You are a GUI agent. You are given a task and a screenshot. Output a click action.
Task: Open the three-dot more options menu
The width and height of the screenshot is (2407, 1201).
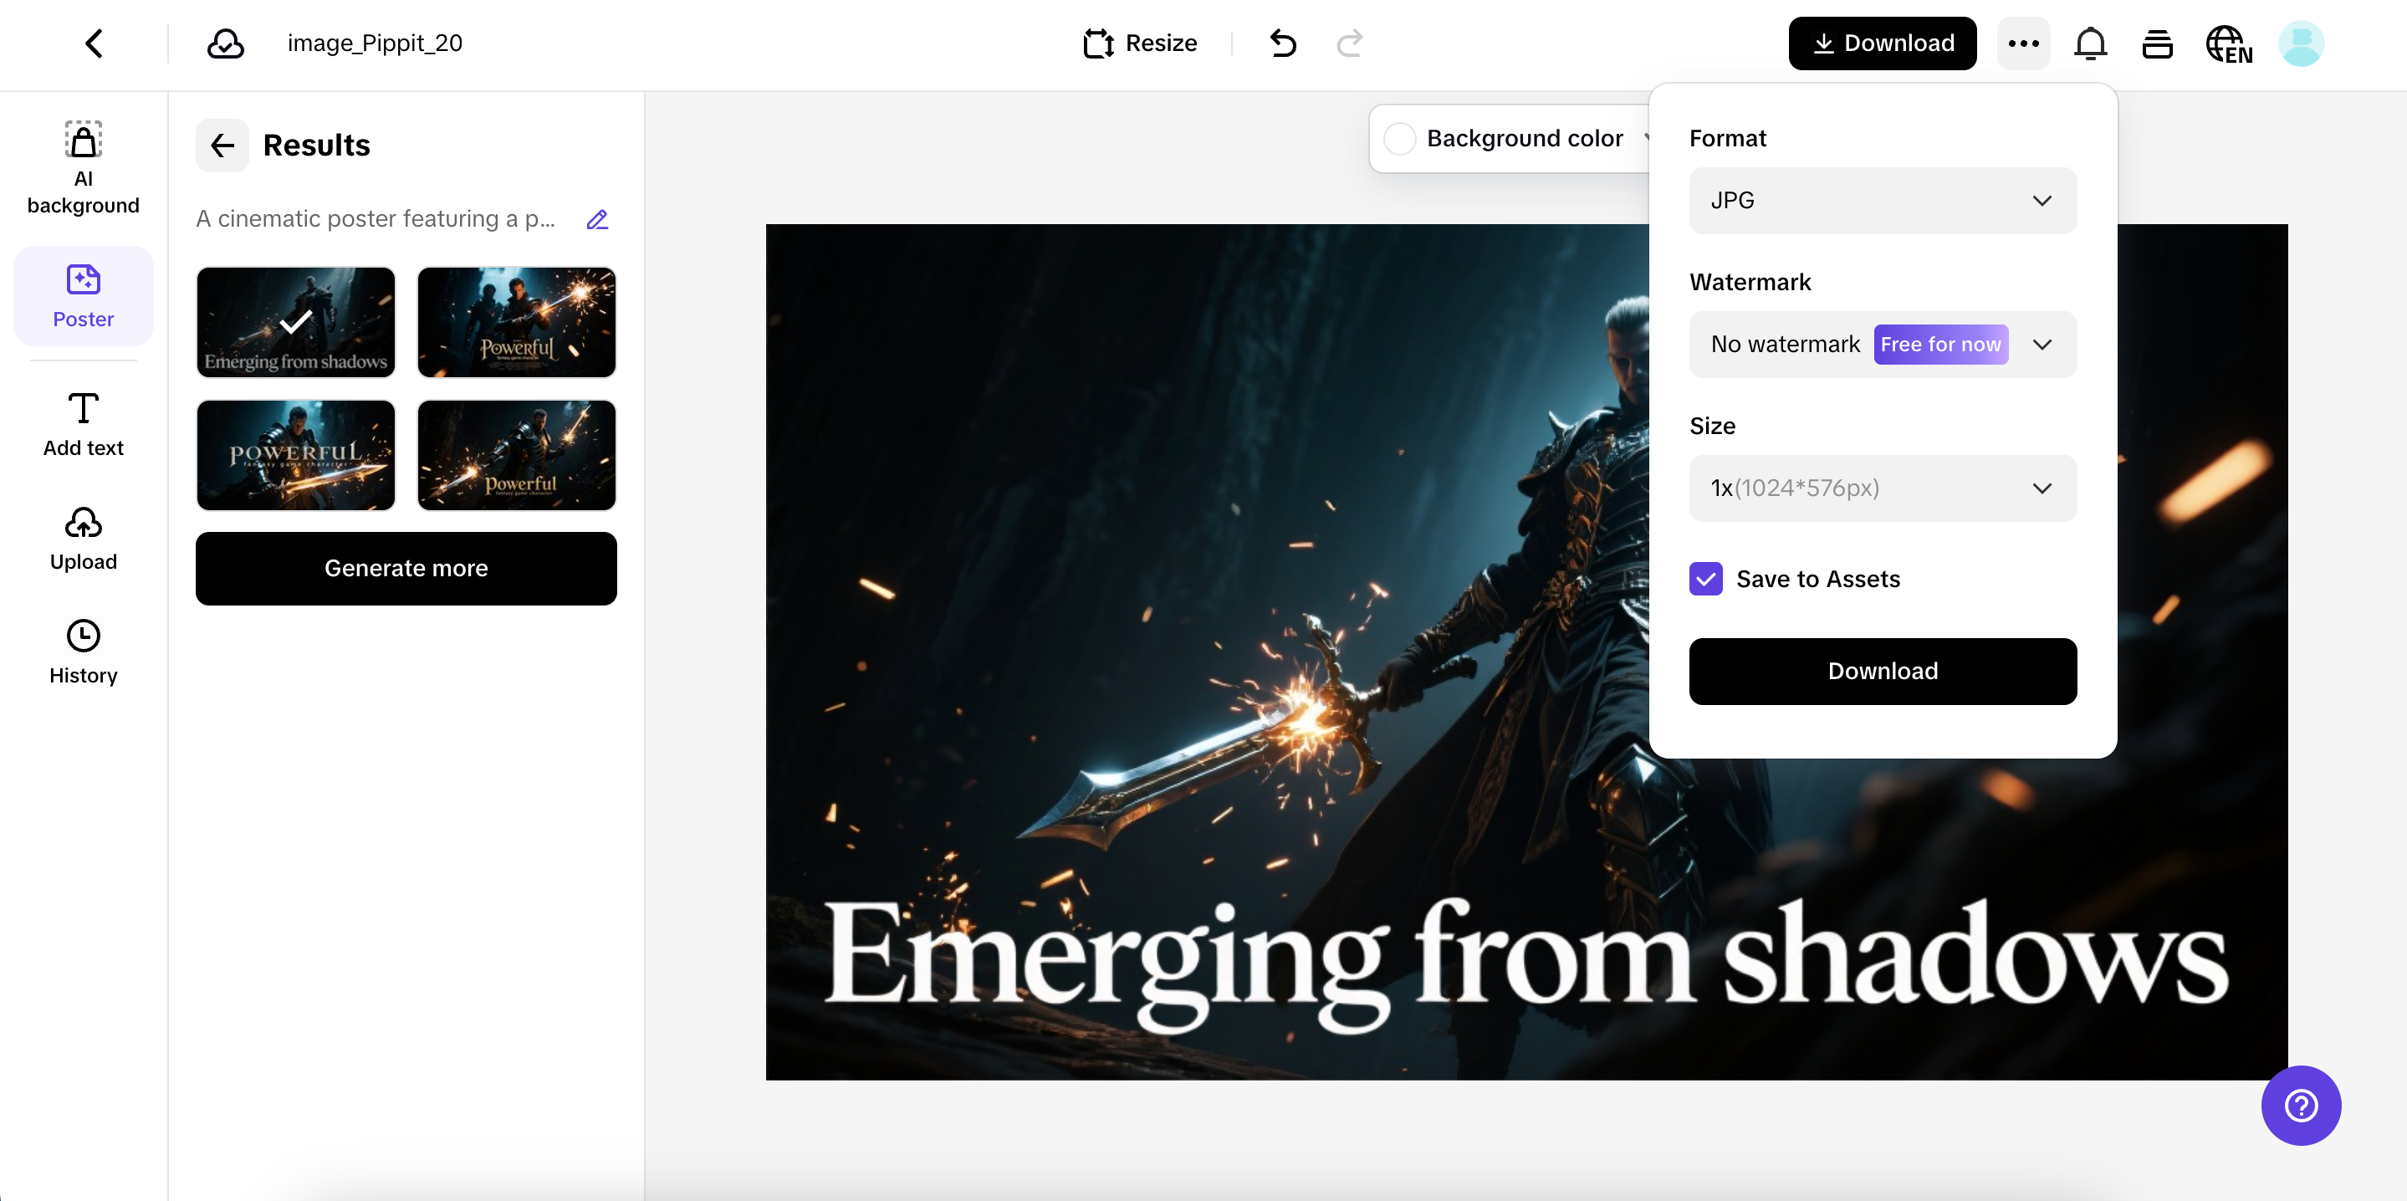[2023, 43]
